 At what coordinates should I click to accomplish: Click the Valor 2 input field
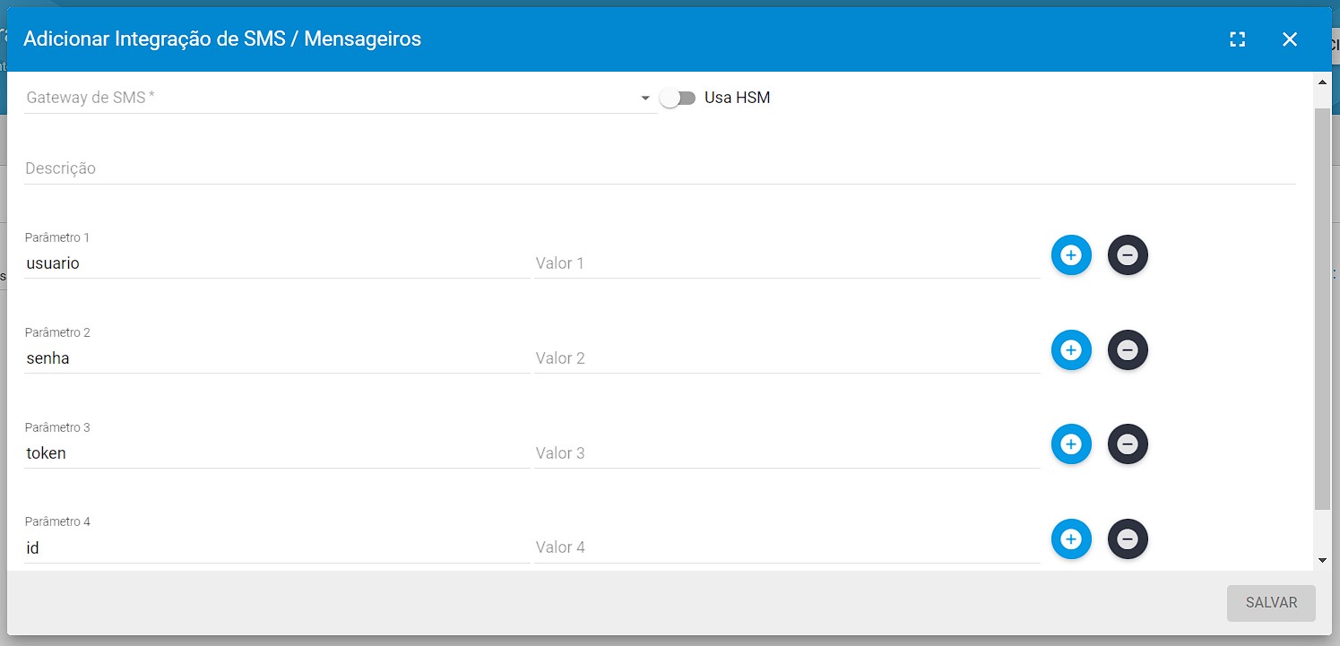(x=787, y=358)
